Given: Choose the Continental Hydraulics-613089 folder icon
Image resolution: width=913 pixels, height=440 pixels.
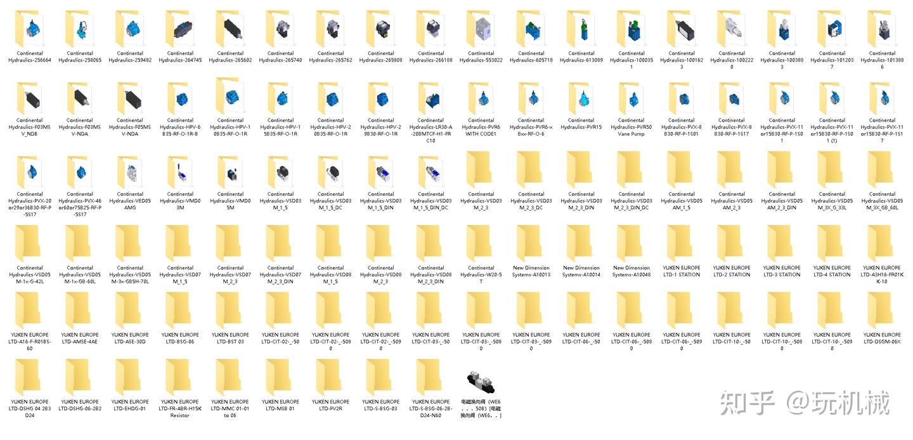Looking at the screenshot, I should click(x=581, y=29).
